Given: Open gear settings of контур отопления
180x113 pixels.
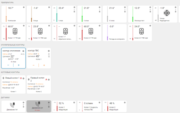Looking at the screenshot, I should [23, 51].
